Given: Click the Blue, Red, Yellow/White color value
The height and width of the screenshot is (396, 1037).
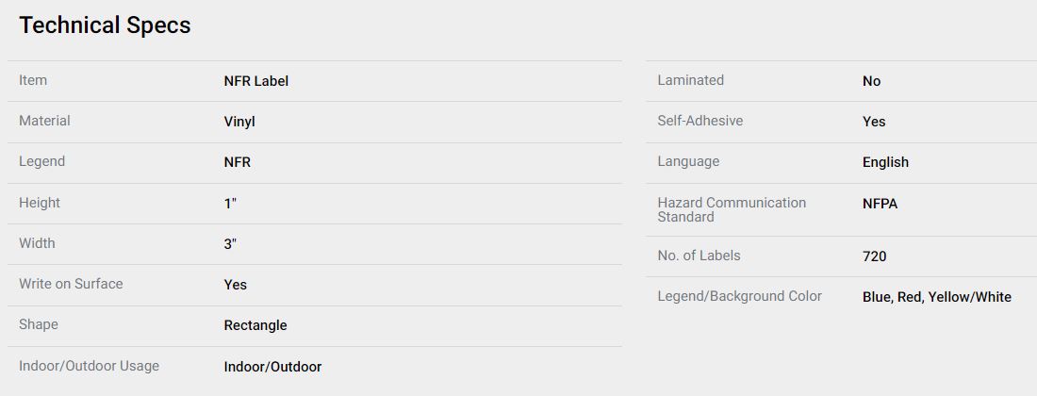Looking at the screenshot, I should 936,298.
